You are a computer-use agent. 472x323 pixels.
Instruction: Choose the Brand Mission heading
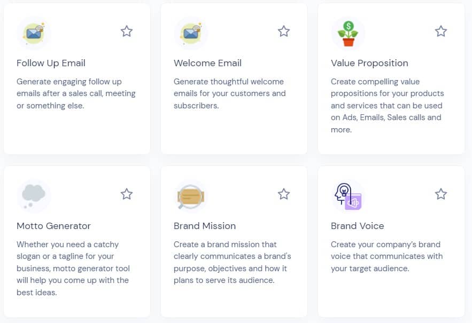point(205,226)
